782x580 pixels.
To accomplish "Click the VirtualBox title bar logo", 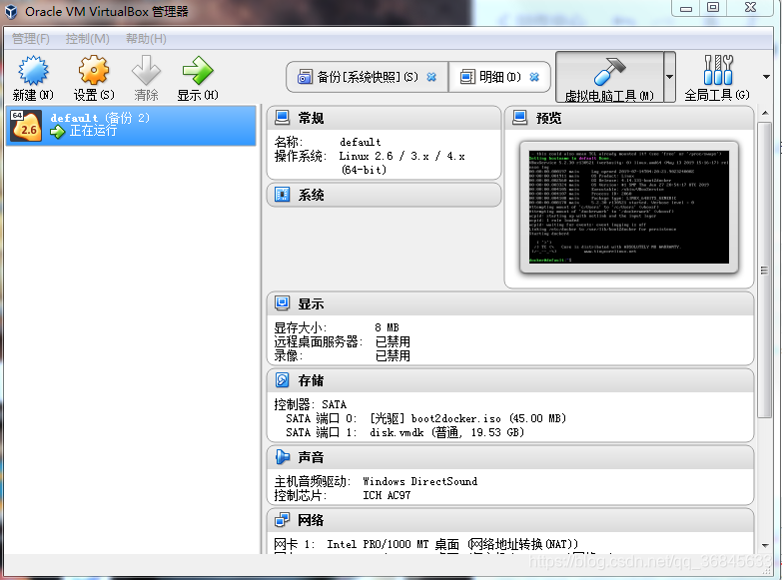I will click(x=11, y=11).
